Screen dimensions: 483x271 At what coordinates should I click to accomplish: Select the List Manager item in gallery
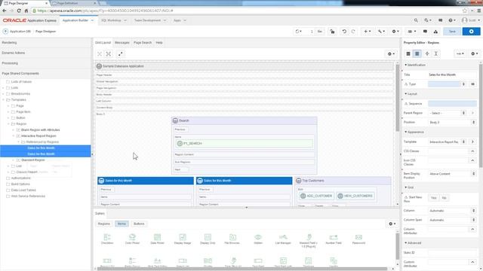(283, 239)
